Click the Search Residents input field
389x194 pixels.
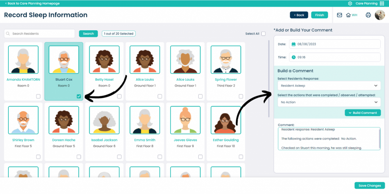pyautogui.click(x=40, y=34)
